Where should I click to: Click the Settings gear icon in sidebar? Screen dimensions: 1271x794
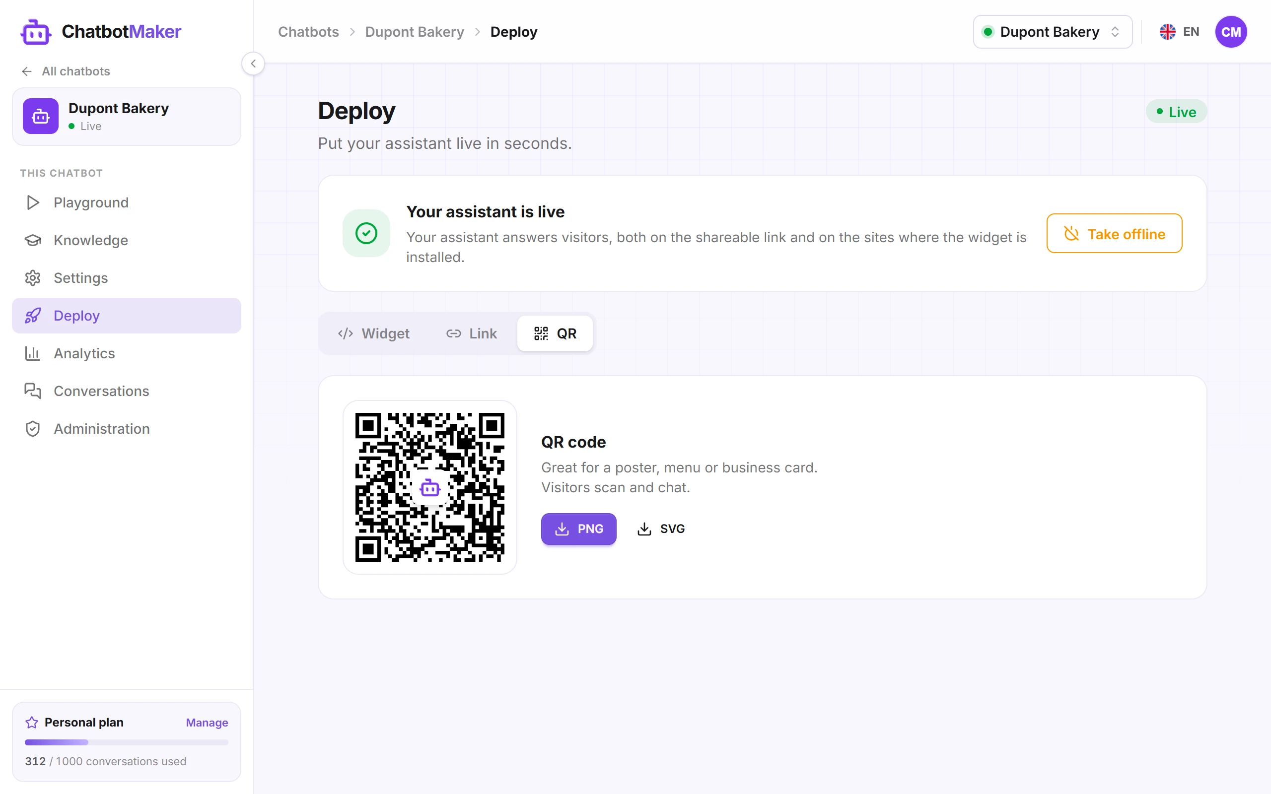pos(33,278)
